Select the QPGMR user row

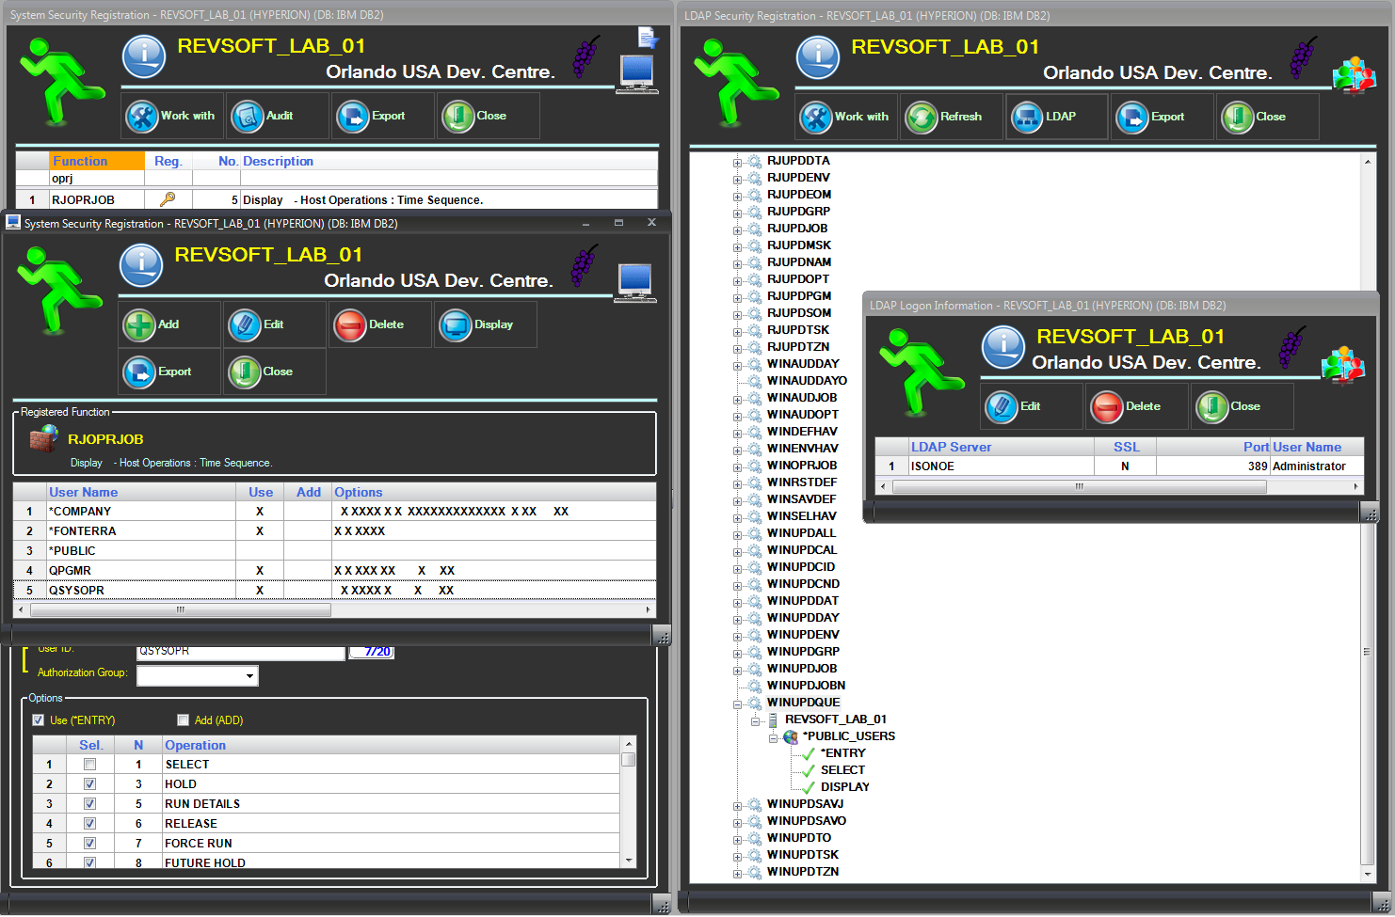141,571
